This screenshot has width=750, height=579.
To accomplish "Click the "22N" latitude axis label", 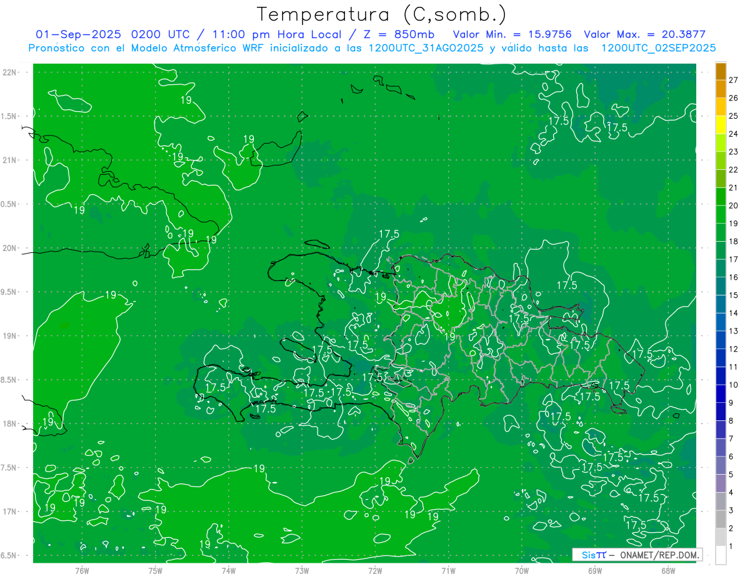I will click(10, 72).
